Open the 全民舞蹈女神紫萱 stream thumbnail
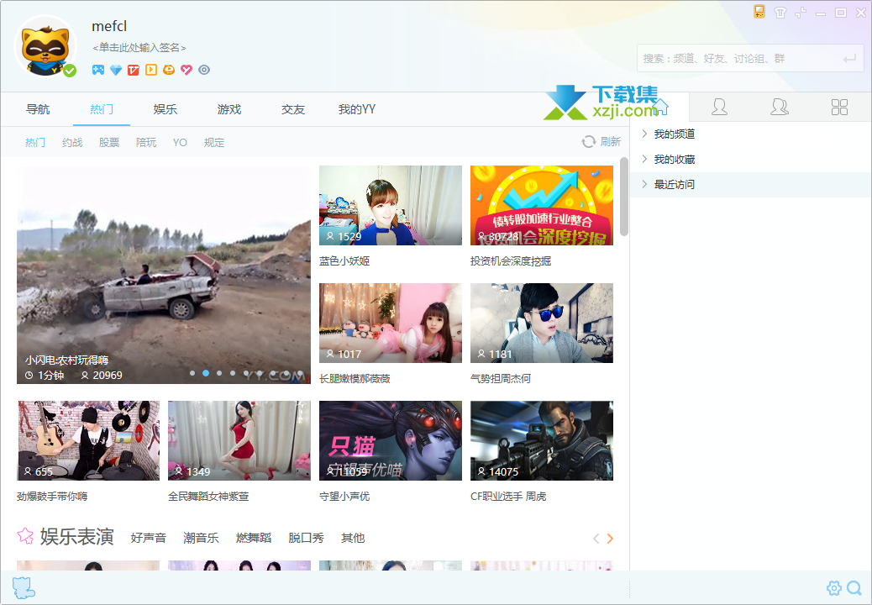872x605 pixels. (x=239, y=440)
